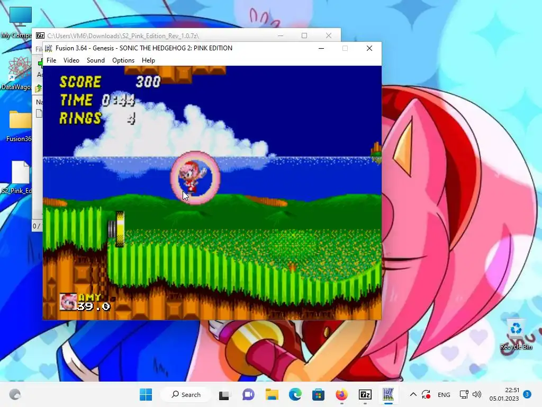Click the weather widget icon on taskbar
The width and height of the screenshot is (542, 407).
point(15,394)
